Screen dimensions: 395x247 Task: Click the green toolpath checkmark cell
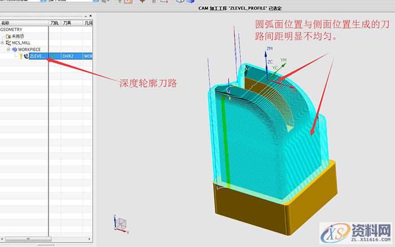click(x=55, y=56)
